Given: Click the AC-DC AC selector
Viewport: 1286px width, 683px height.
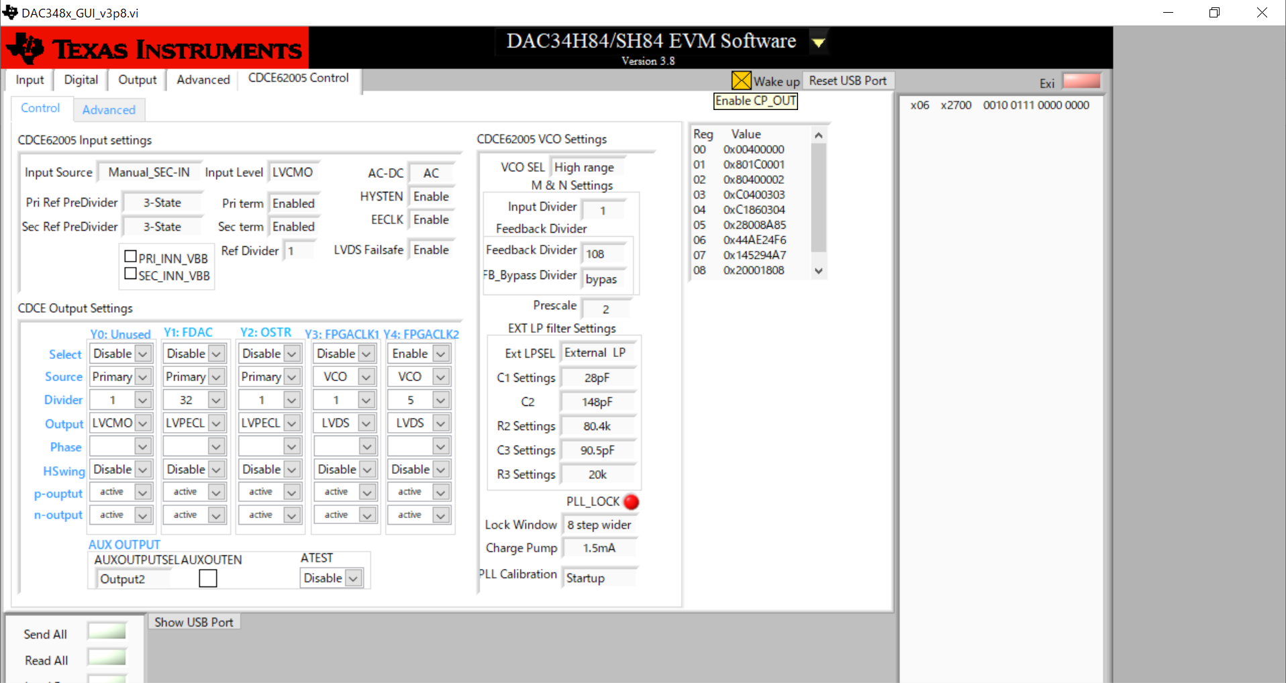Looking at the screenshot, I should pos(431,173).
